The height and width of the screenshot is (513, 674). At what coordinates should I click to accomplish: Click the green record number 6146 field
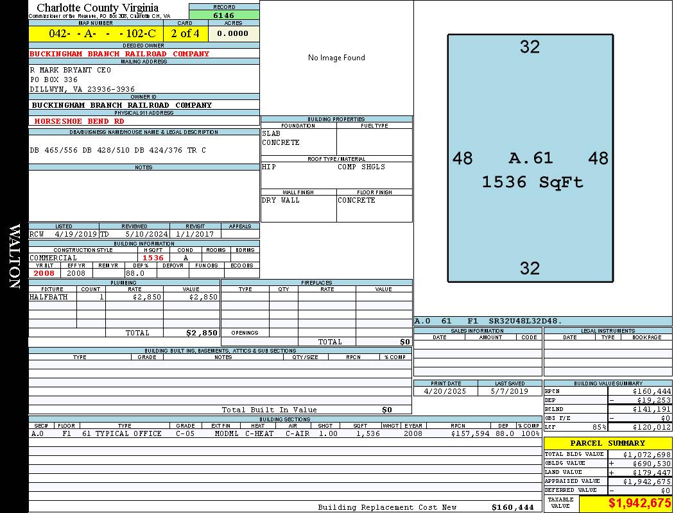click(224, 15)
